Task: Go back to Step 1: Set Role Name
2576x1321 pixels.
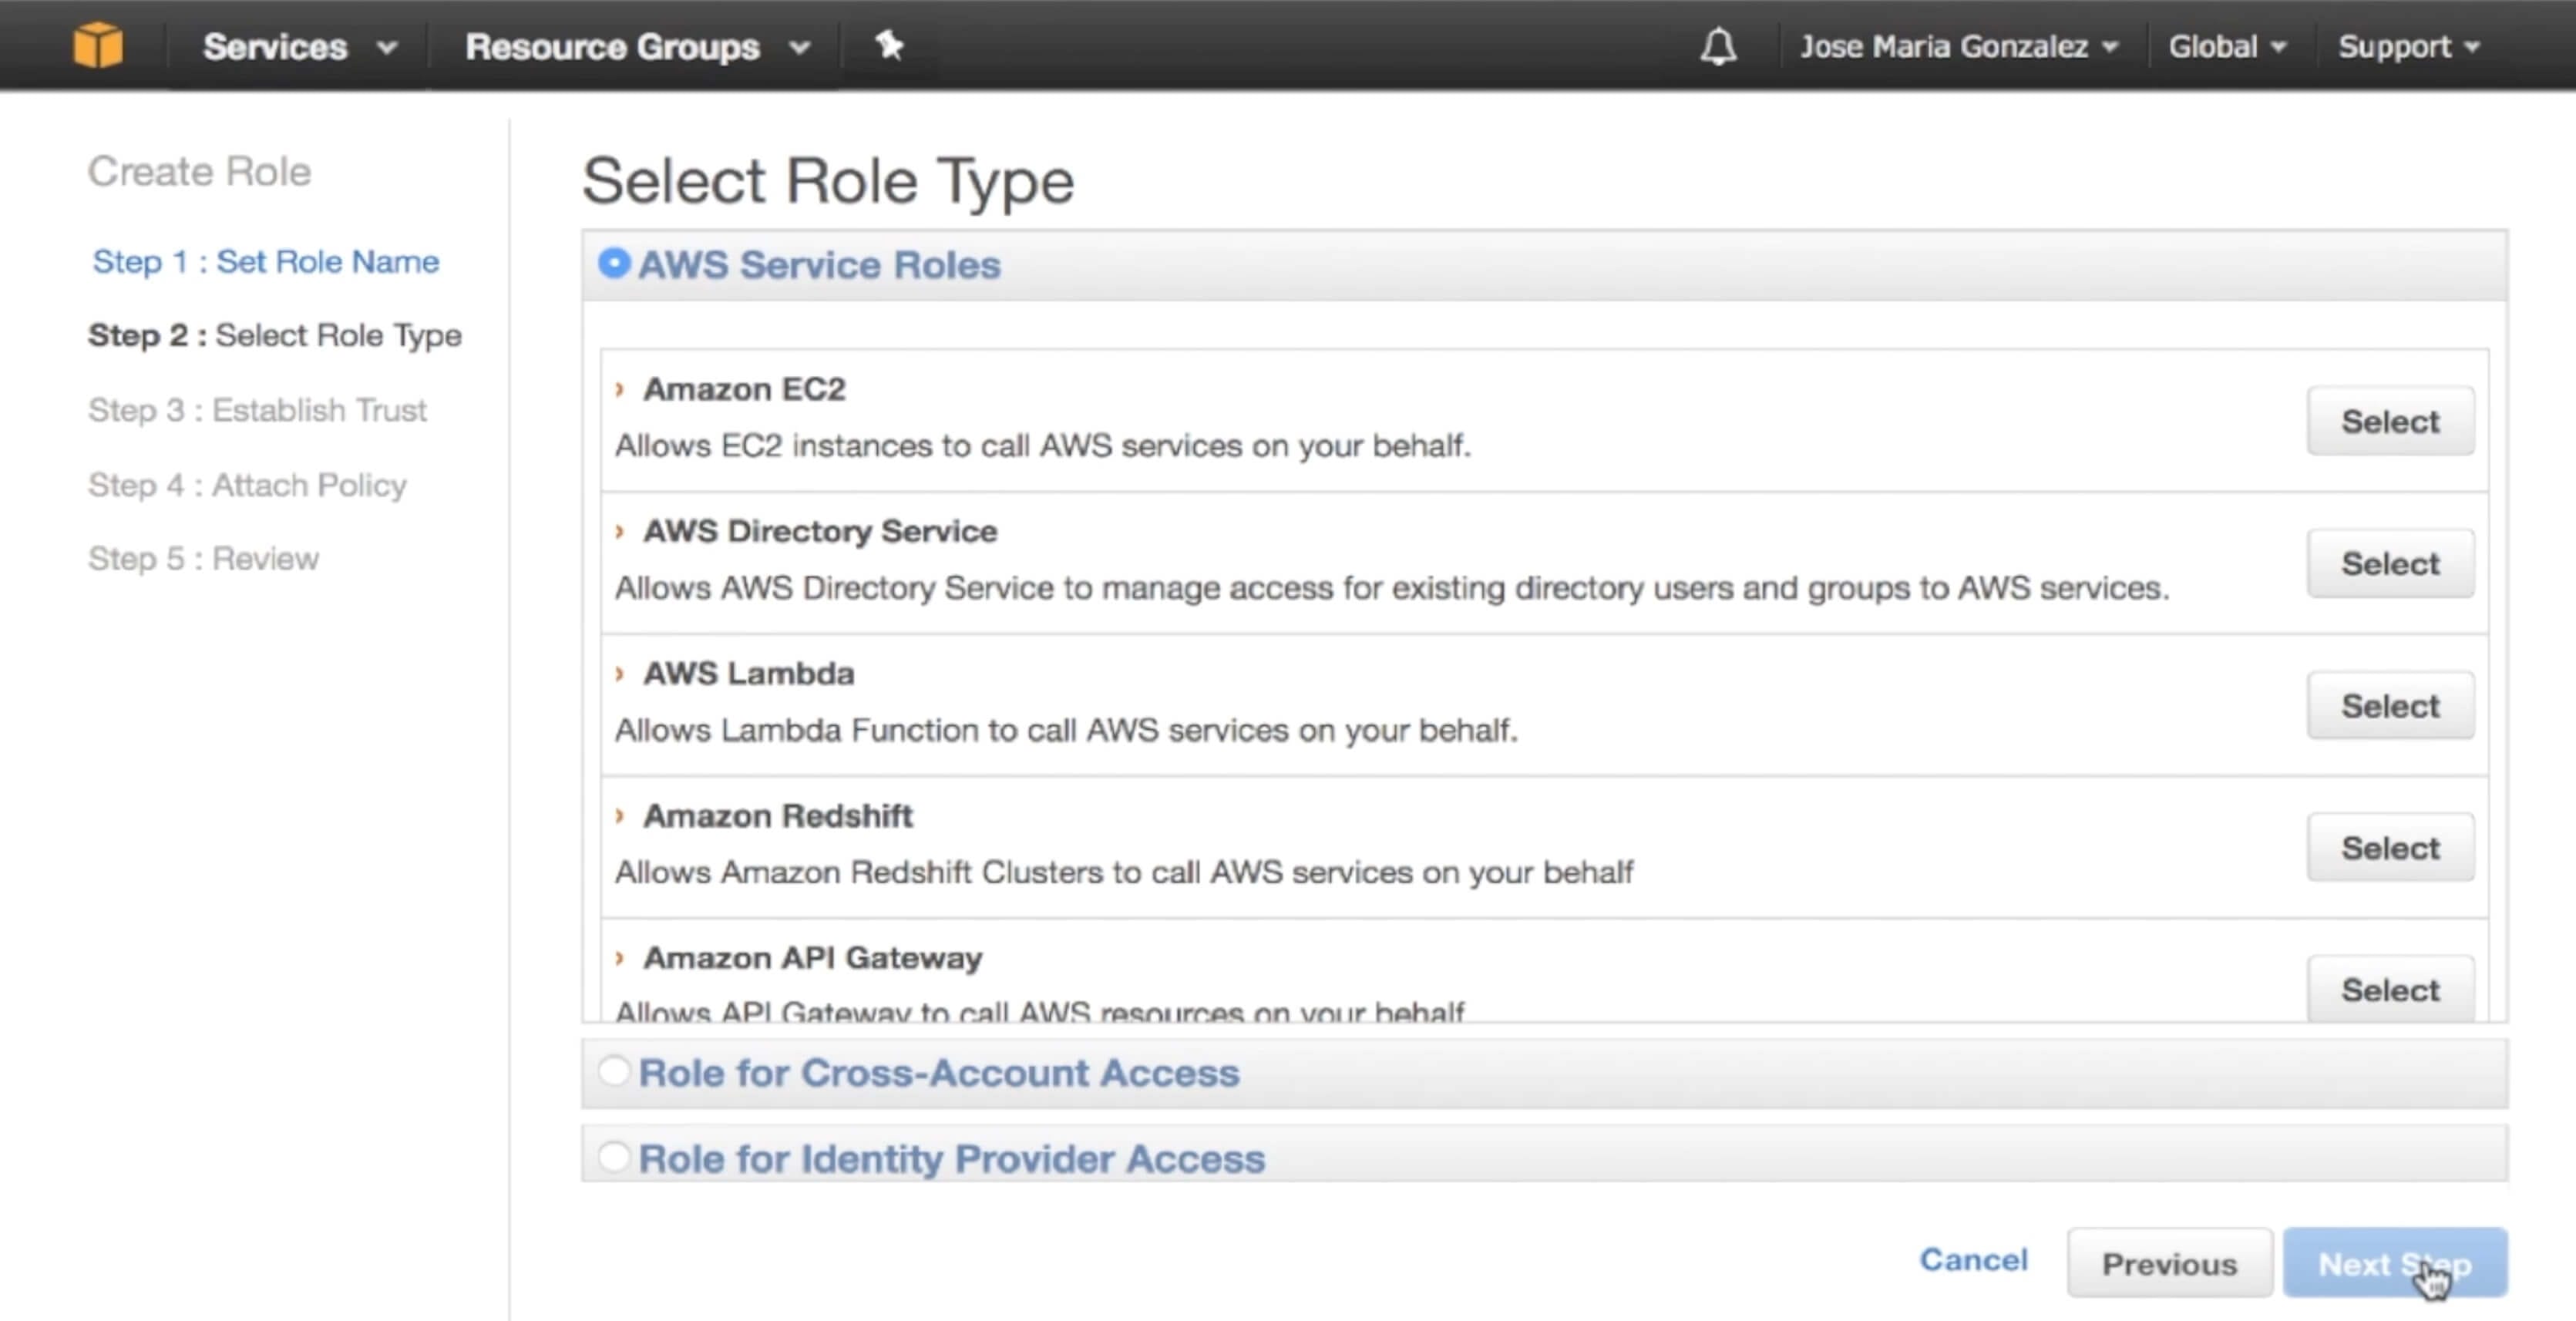Action: tap(265, 261)
